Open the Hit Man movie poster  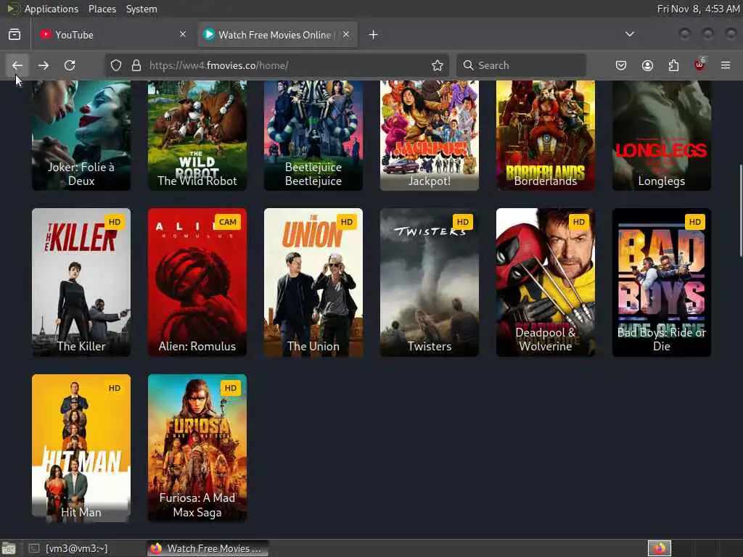[x=81, y=448]
